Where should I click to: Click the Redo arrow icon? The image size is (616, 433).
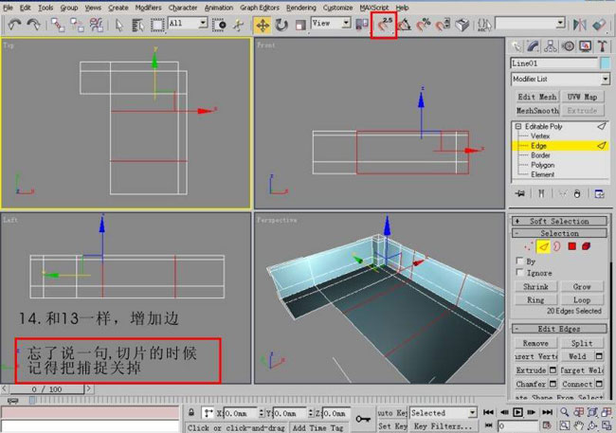(33, 25)
